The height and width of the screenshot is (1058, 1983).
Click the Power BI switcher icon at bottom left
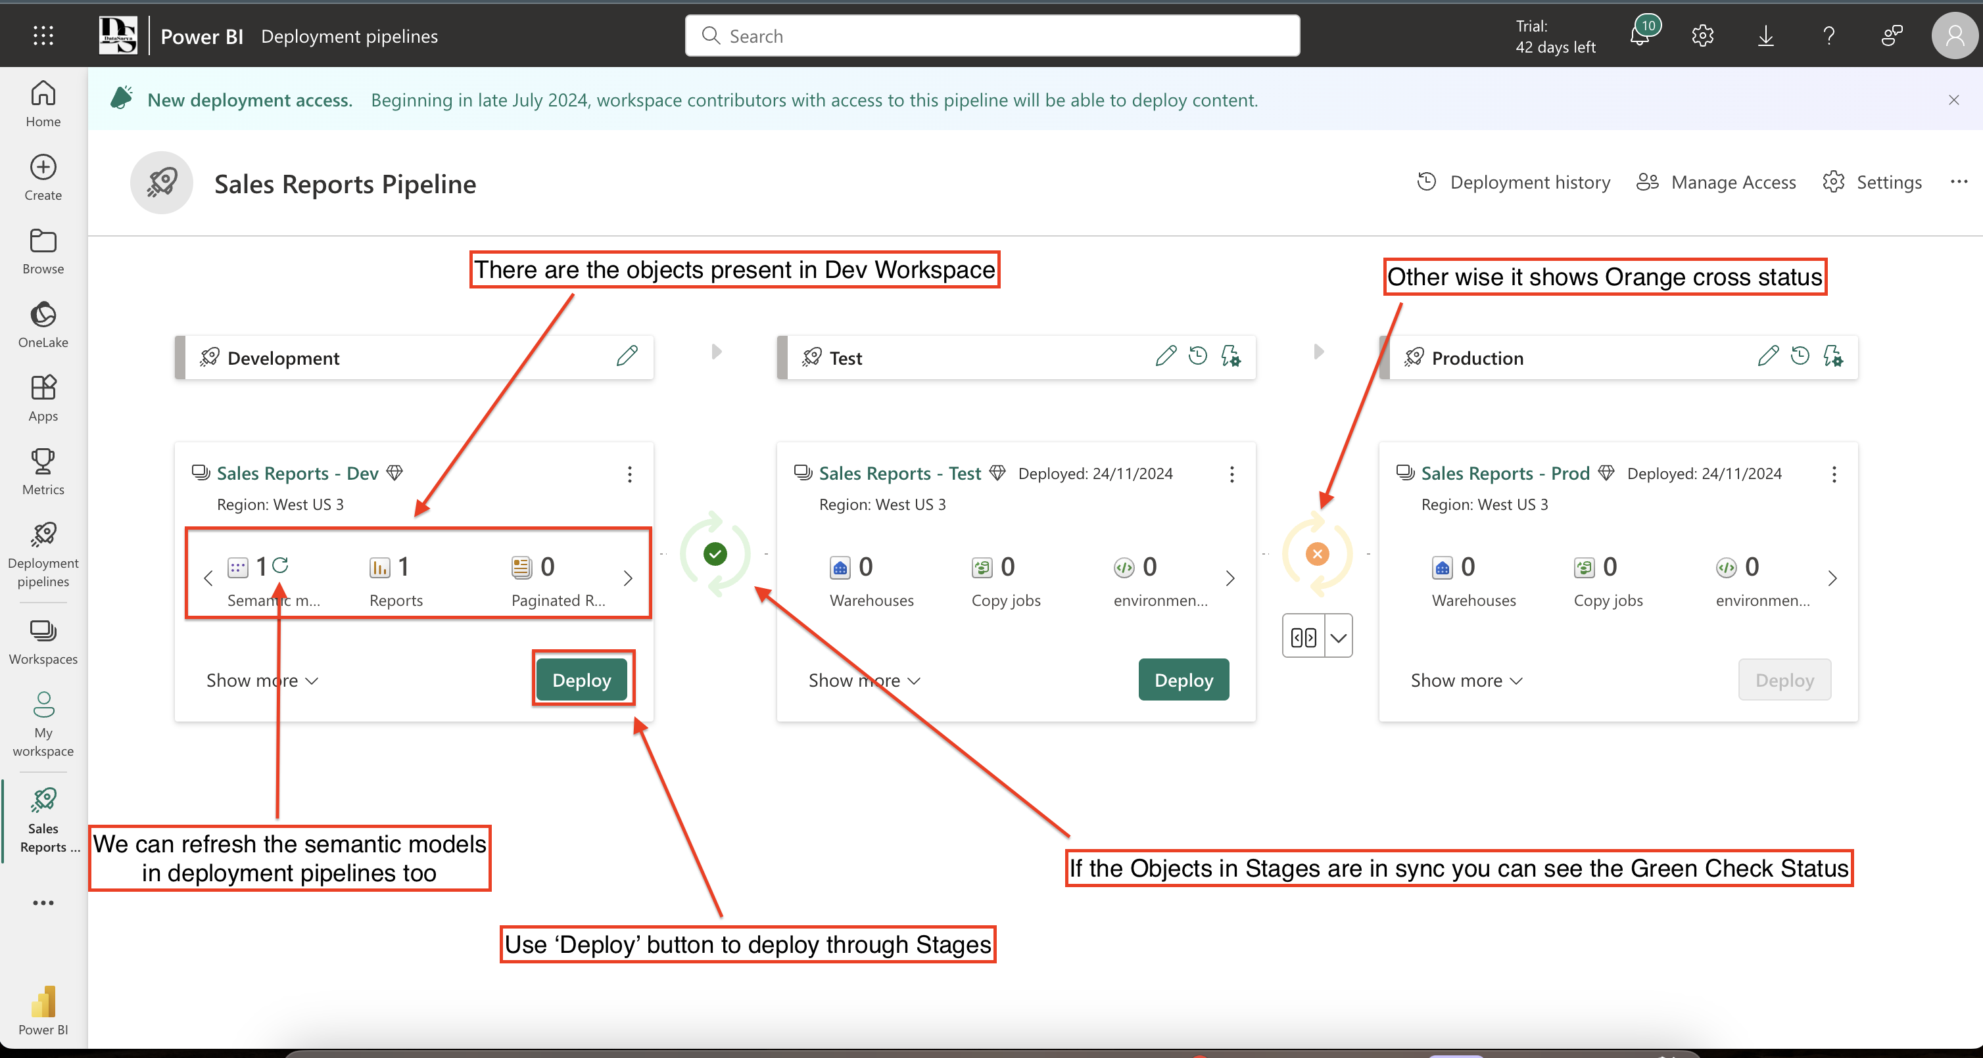(43, 1011)
